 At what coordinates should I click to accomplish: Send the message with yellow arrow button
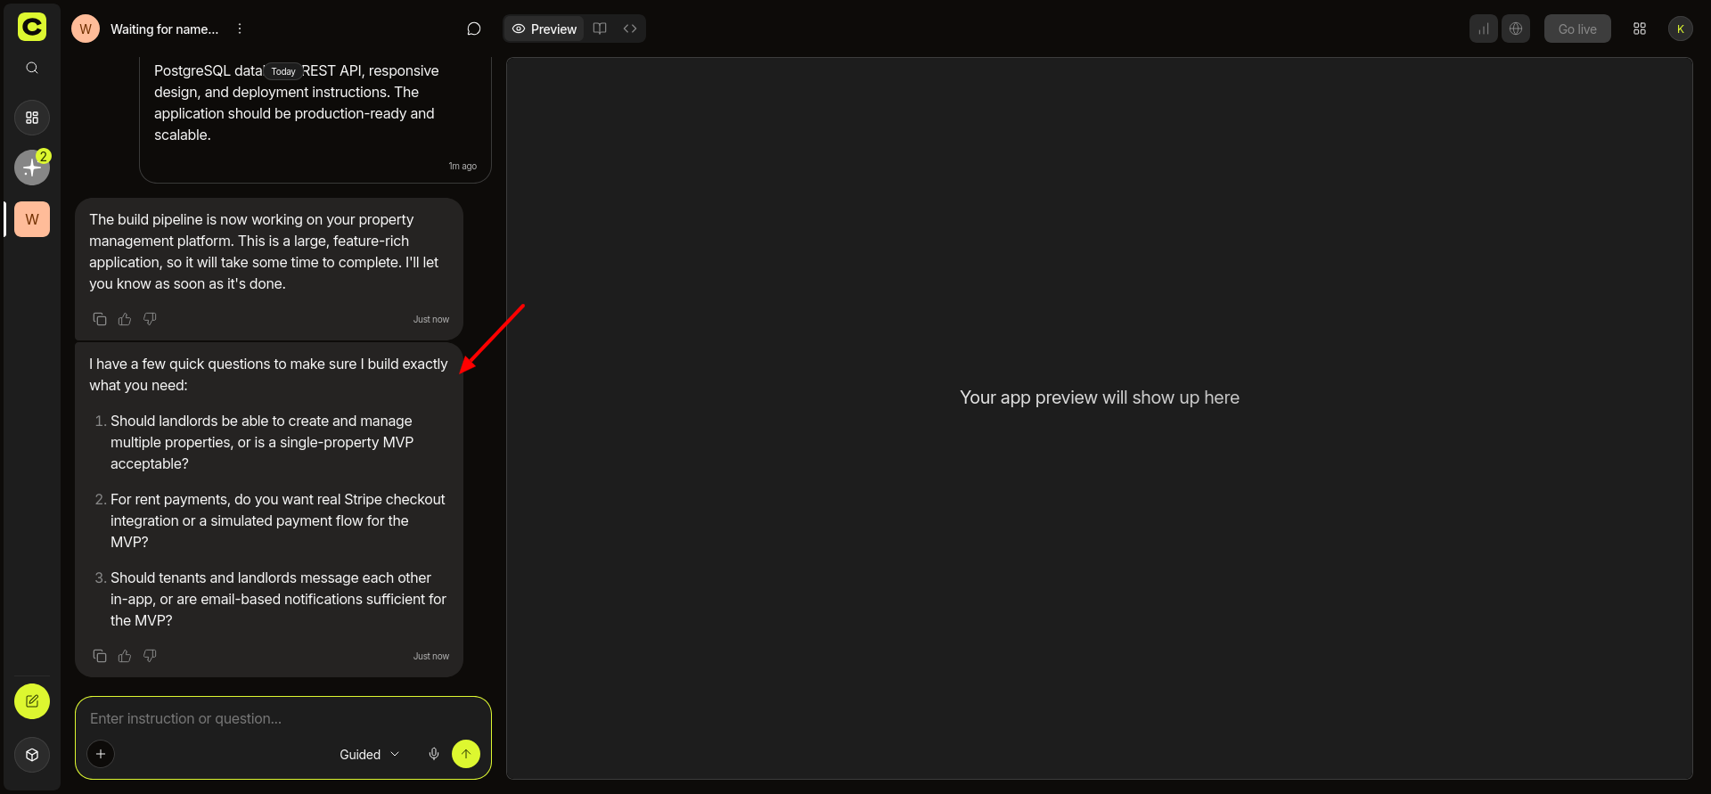466,754
